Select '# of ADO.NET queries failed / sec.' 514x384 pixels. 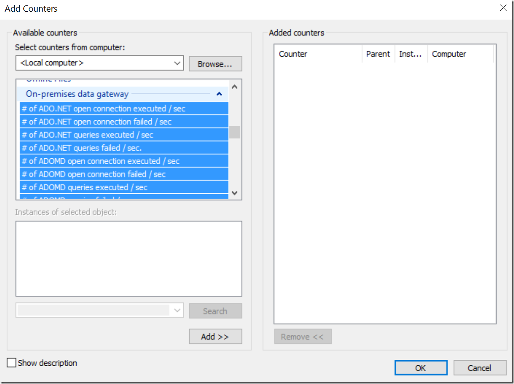pos(124,148)
